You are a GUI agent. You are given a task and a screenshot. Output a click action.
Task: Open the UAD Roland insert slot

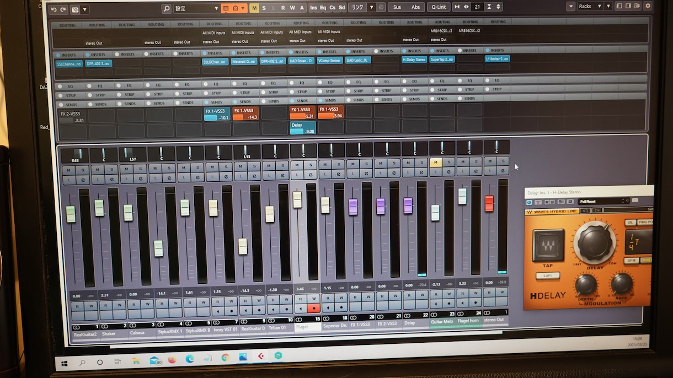301,61
